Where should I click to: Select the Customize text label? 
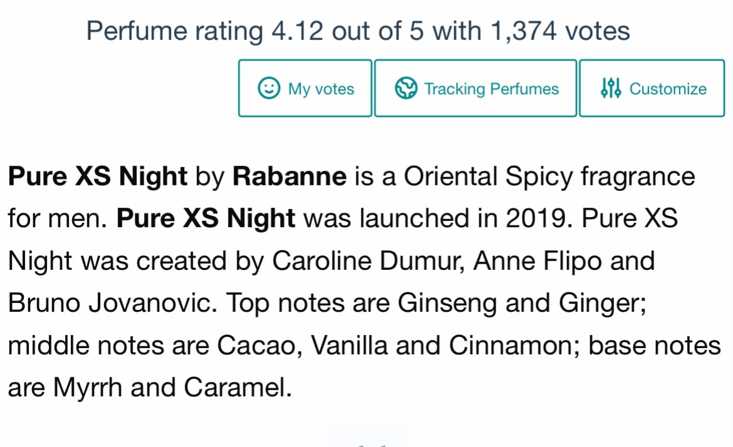pyautogui.click(x=668, y=89)
